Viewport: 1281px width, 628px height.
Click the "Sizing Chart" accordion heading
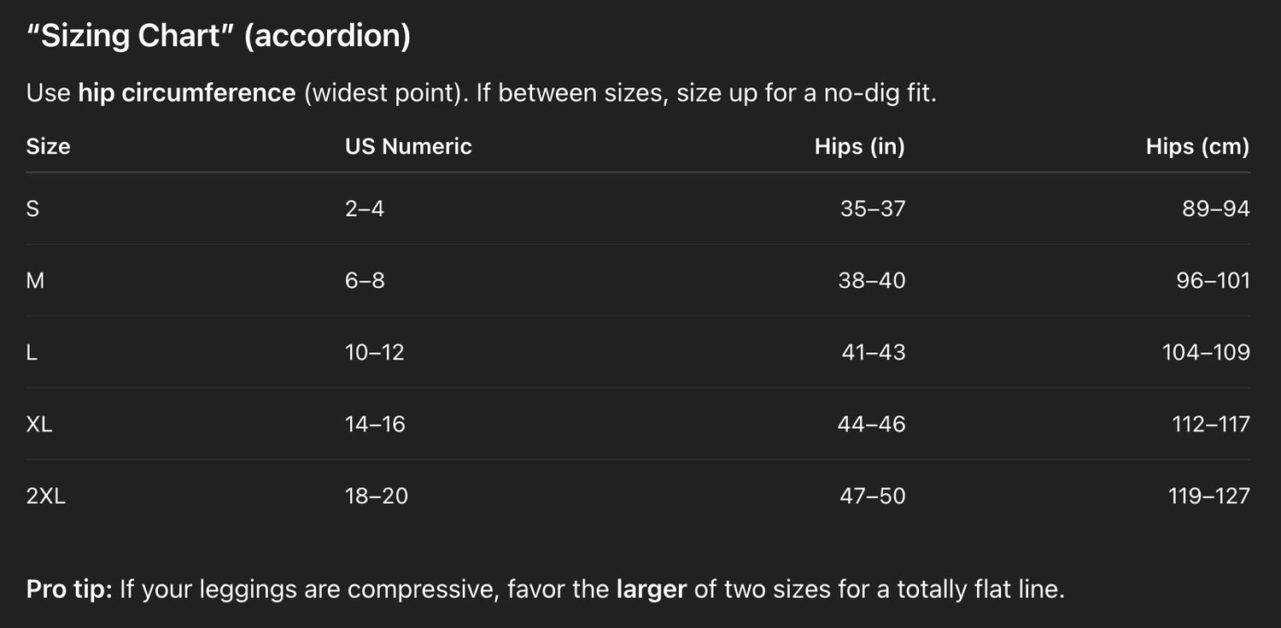(219, 37)
